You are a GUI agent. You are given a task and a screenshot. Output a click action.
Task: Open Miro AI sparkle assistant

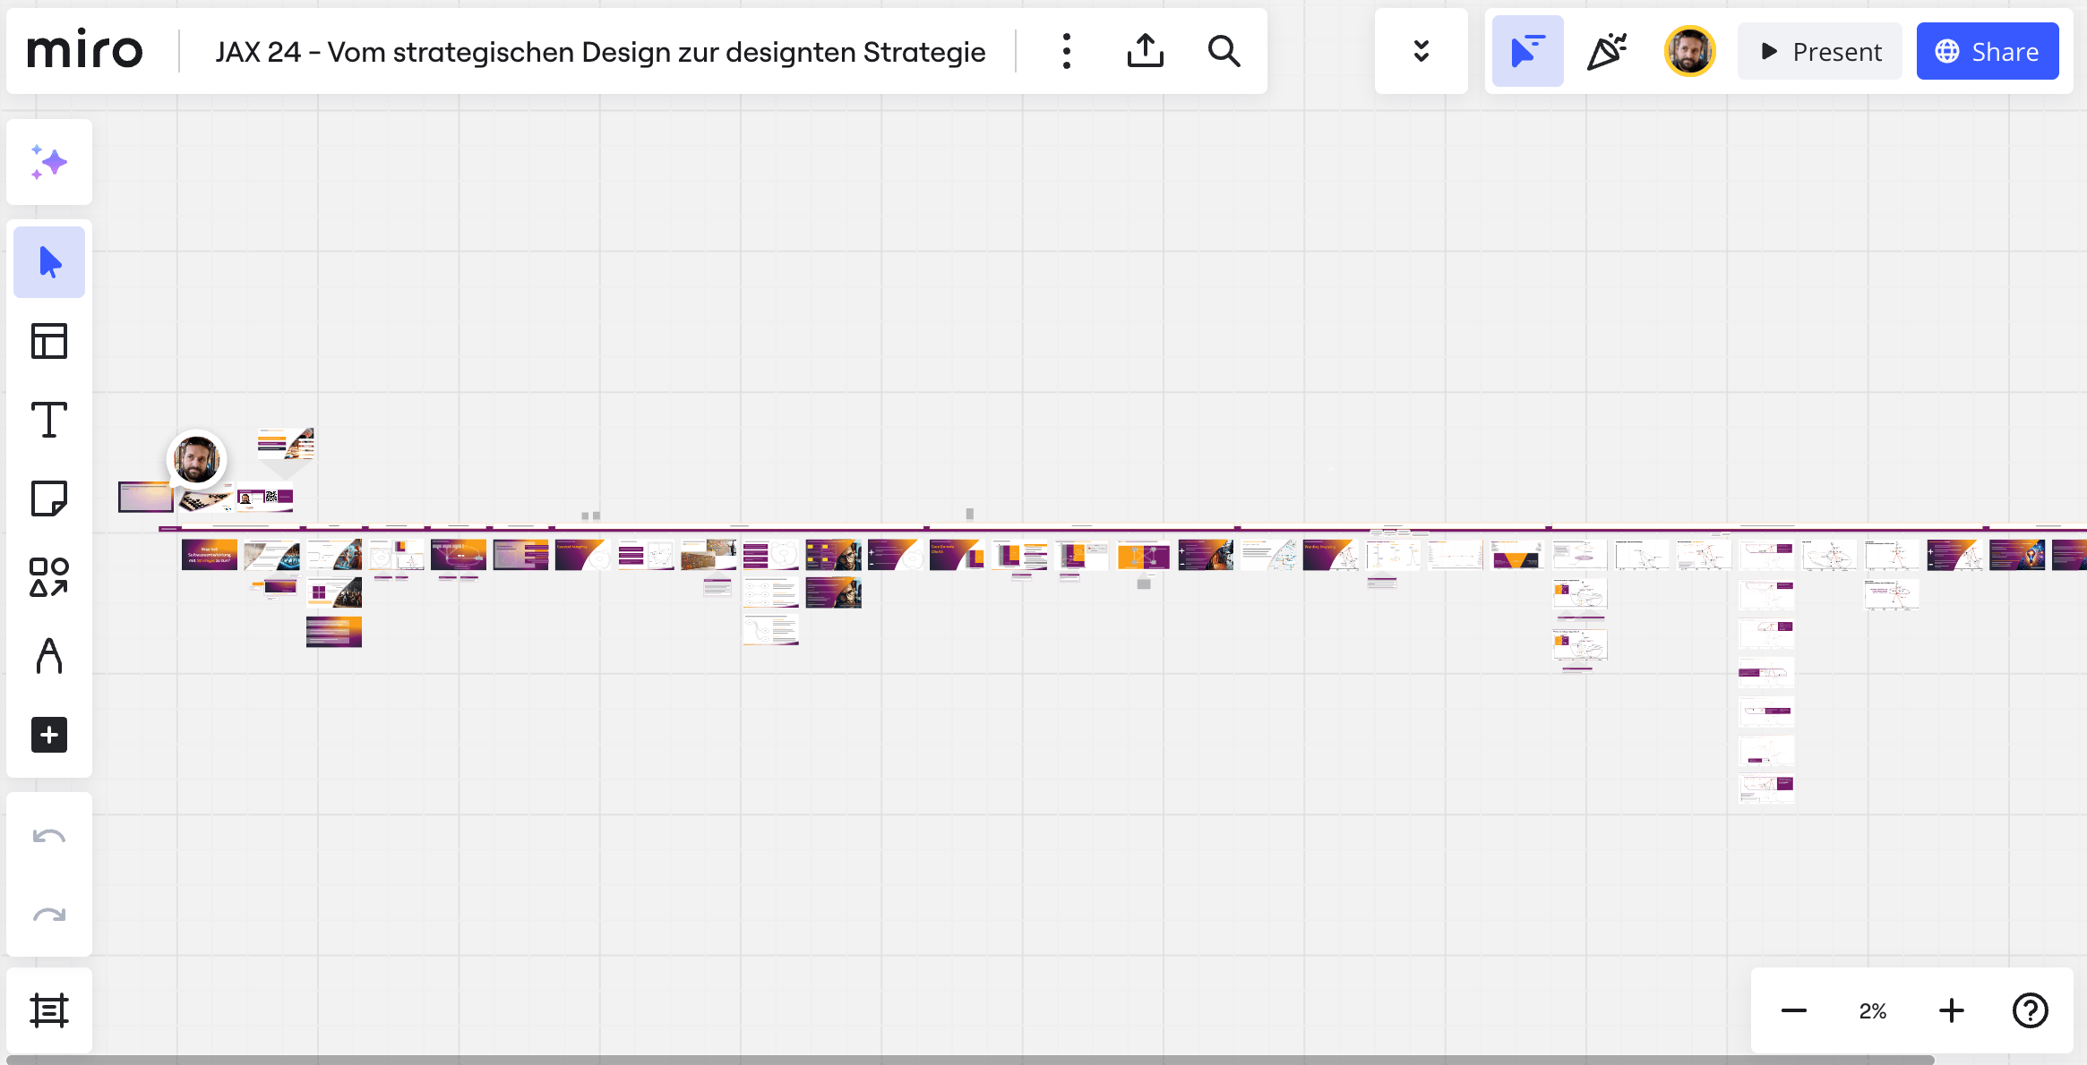click(x=49, y=162)
